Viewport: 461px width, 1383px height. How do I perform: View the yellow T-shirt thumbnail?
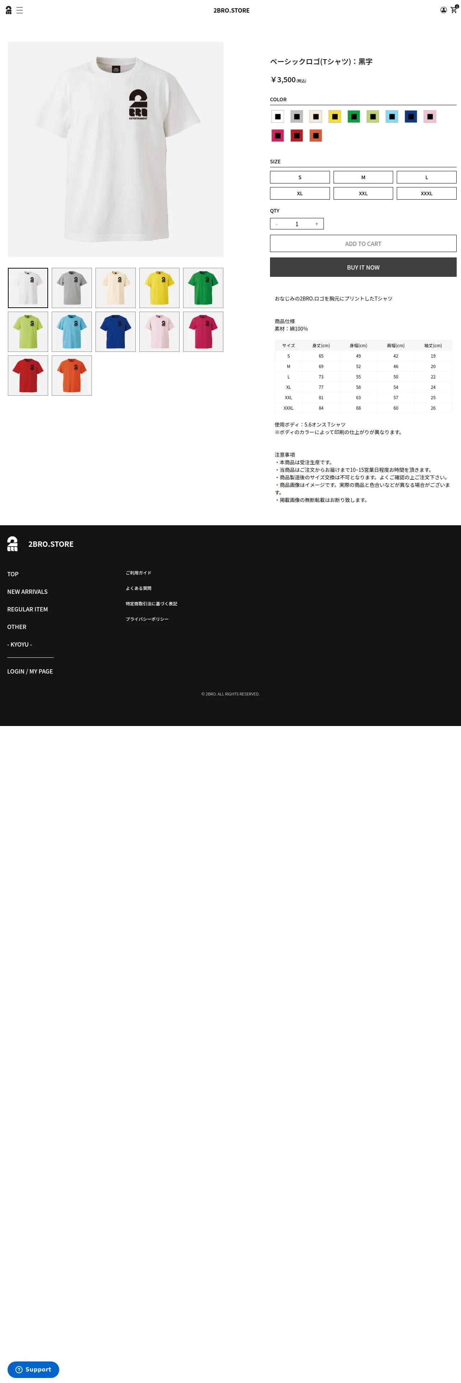pyautogui.click(x=159, y=288)
